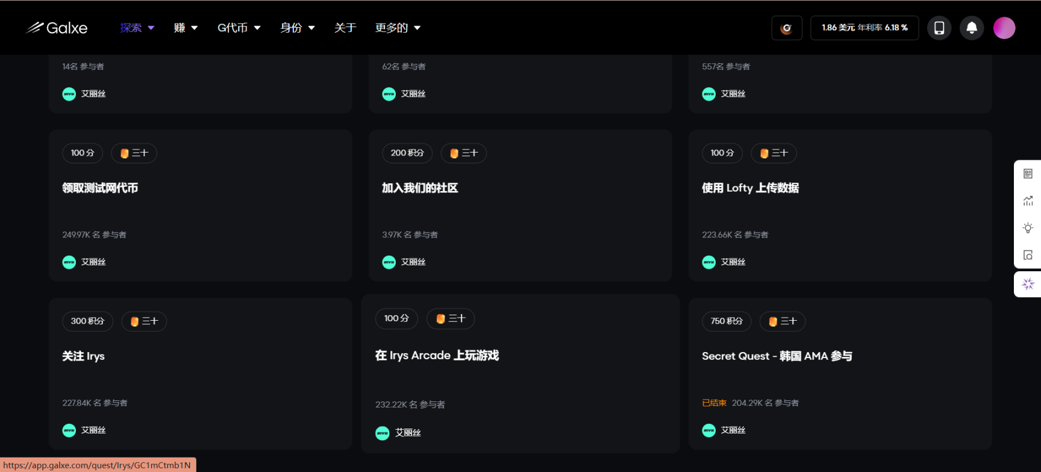Click the 204.29K 名 参与者 text
Screen dimensions: 1041x472
[x=765, y=403]
